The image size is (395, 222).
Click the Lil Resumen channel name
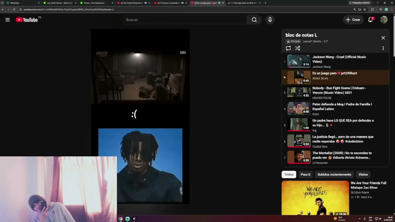pos(320,163)
